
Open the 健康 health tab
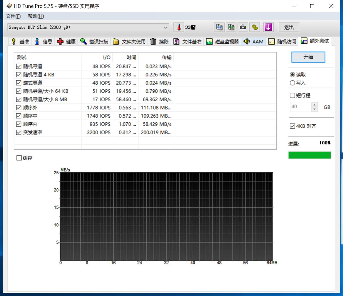67,42
